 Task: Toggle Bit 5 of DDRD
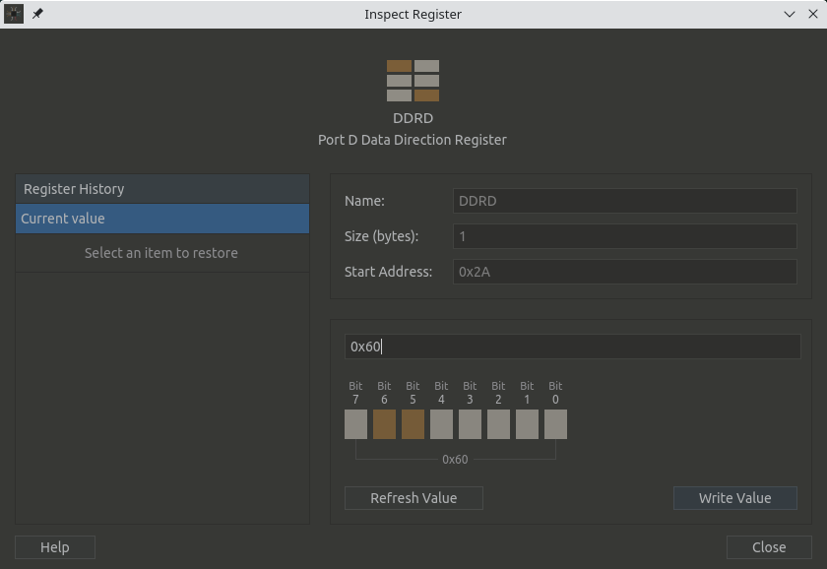coord(413,424)
